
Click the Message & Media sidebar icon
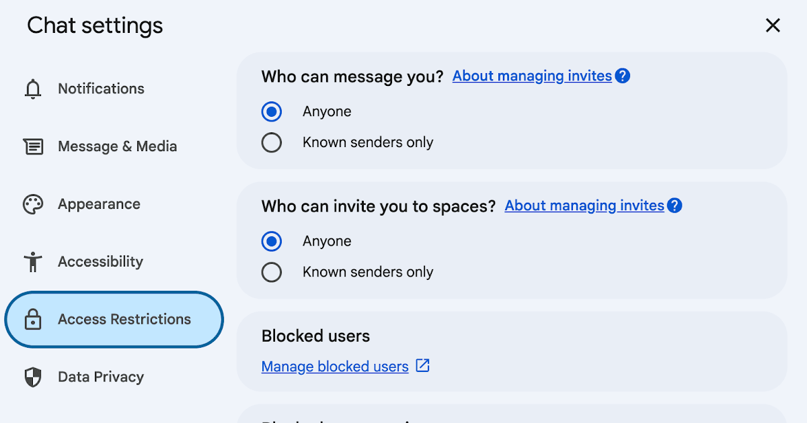pos(33,147)
